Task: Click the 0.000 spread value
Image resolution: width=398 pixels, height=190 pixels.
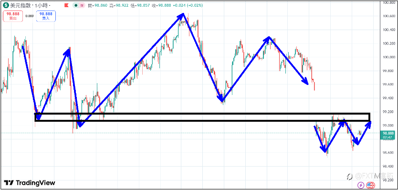Action: [x=30, y=16]
